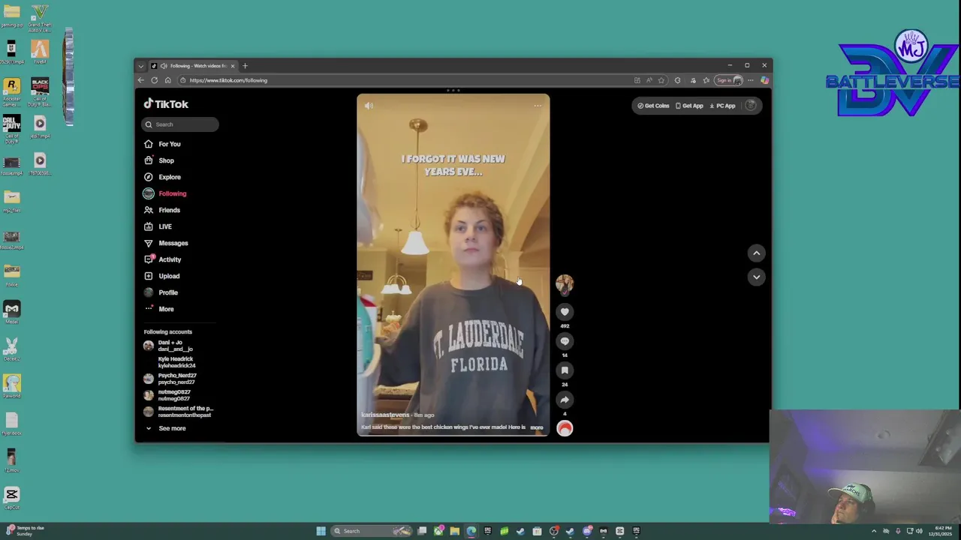
Task: Go to previous video with up arrow
Action: click(756, 253)
